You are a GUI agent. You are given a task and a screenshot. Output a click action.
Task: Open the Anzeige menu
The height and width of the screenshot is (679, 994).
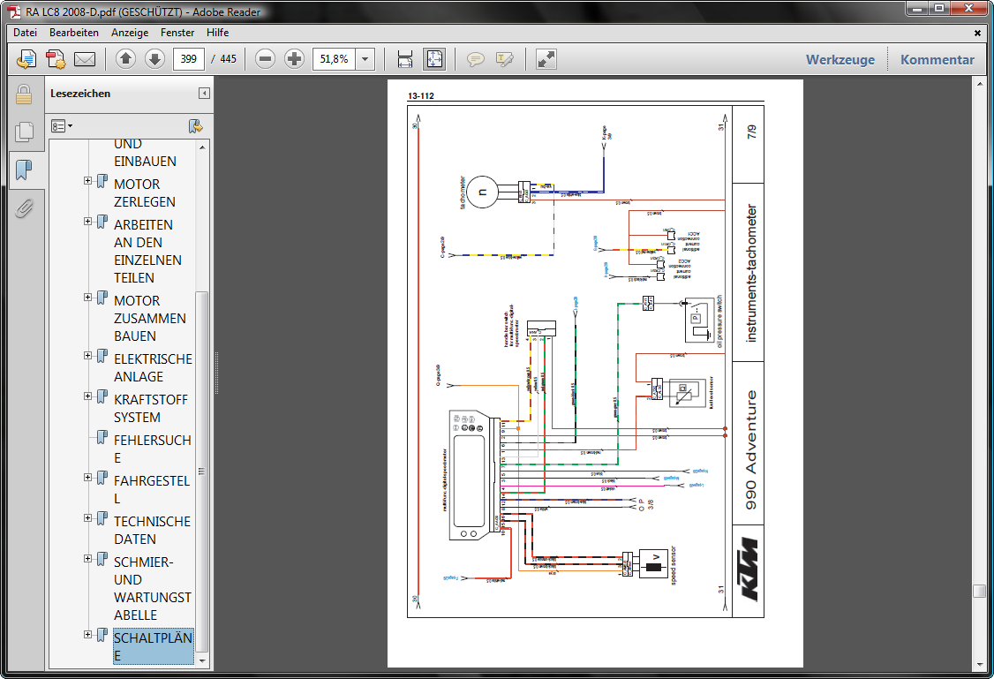[130, 33]
